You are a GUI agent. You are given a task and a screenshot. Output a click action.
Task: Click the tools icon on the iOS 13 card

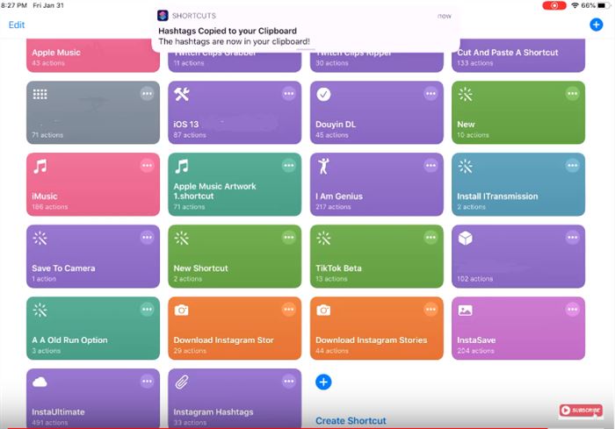click(182, 94)
